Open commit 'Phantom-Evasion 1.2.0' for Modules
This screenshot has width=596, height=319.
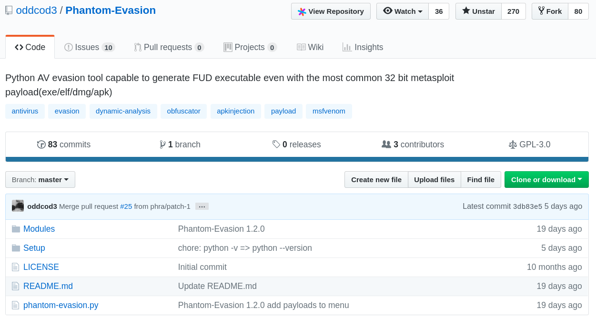(x=222, y=229)
